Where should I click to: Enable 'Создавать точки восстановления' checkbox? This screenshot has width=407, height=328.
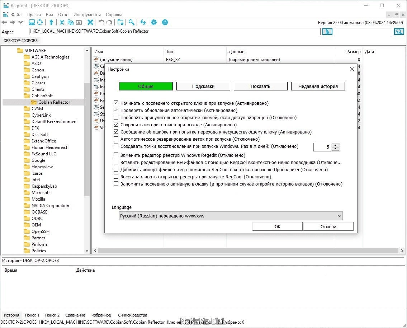[x=116, y=146]
